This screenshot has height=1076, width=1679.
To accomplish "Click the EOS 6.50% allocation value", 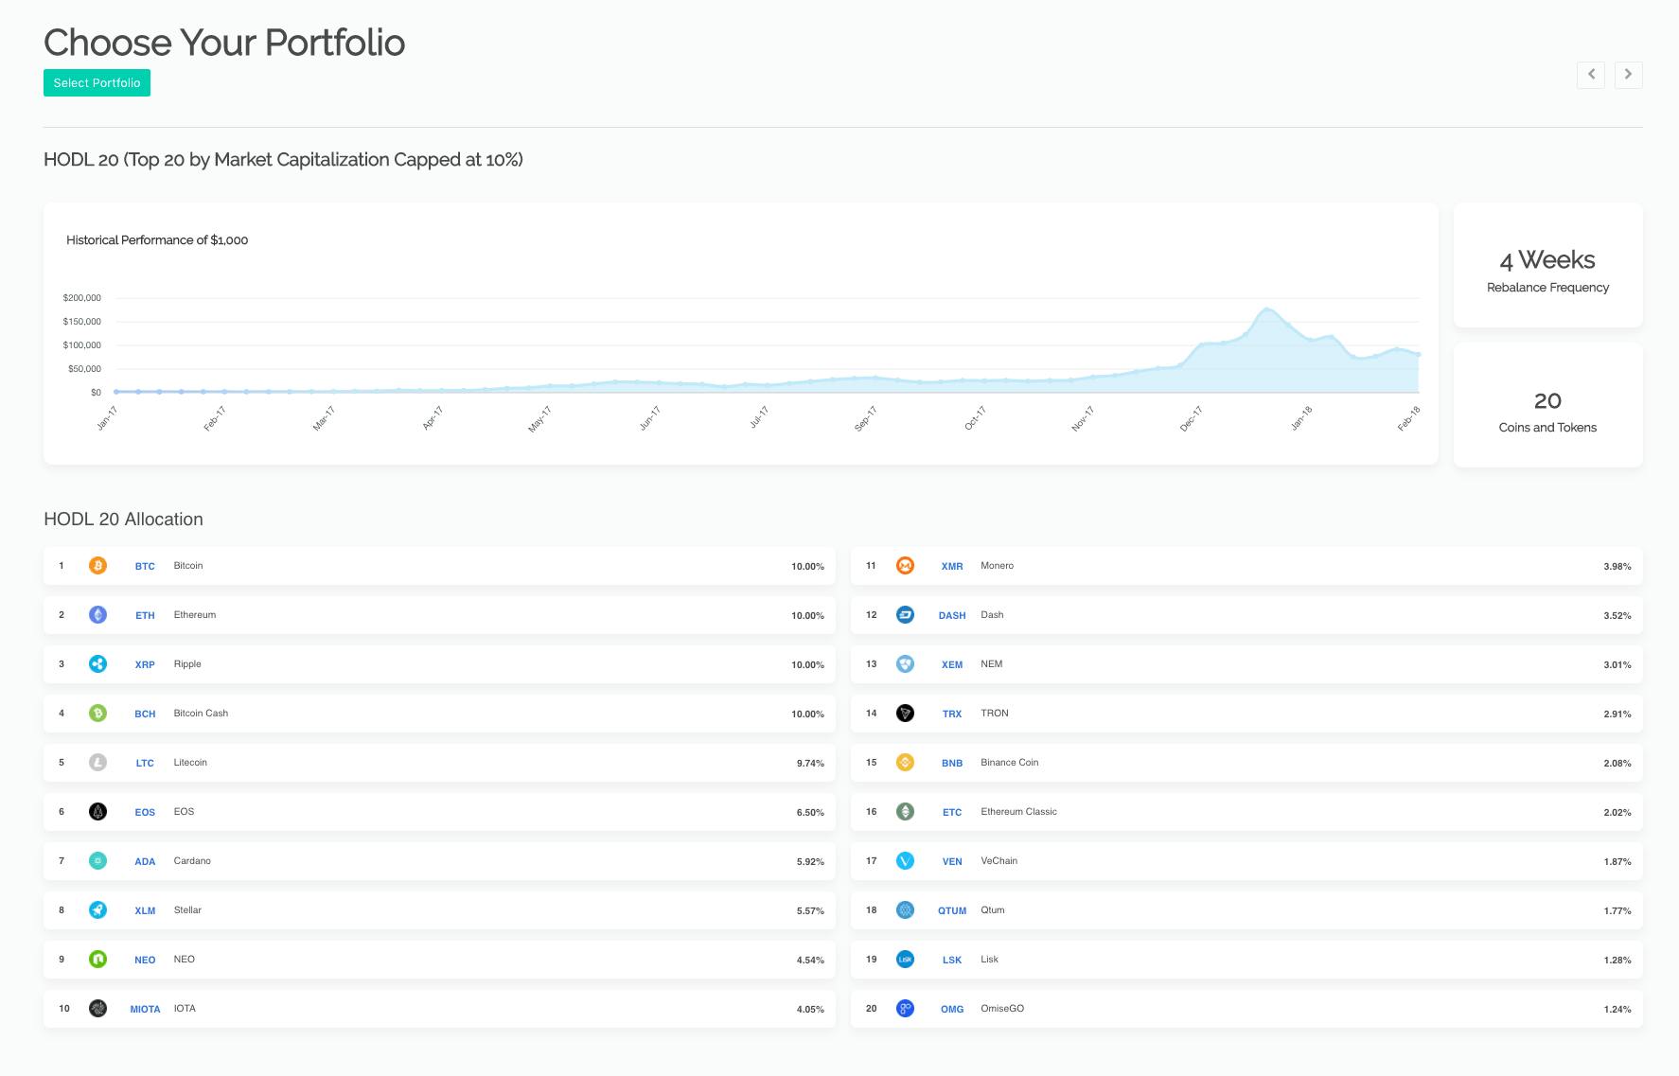I will [x=810, y=813].
